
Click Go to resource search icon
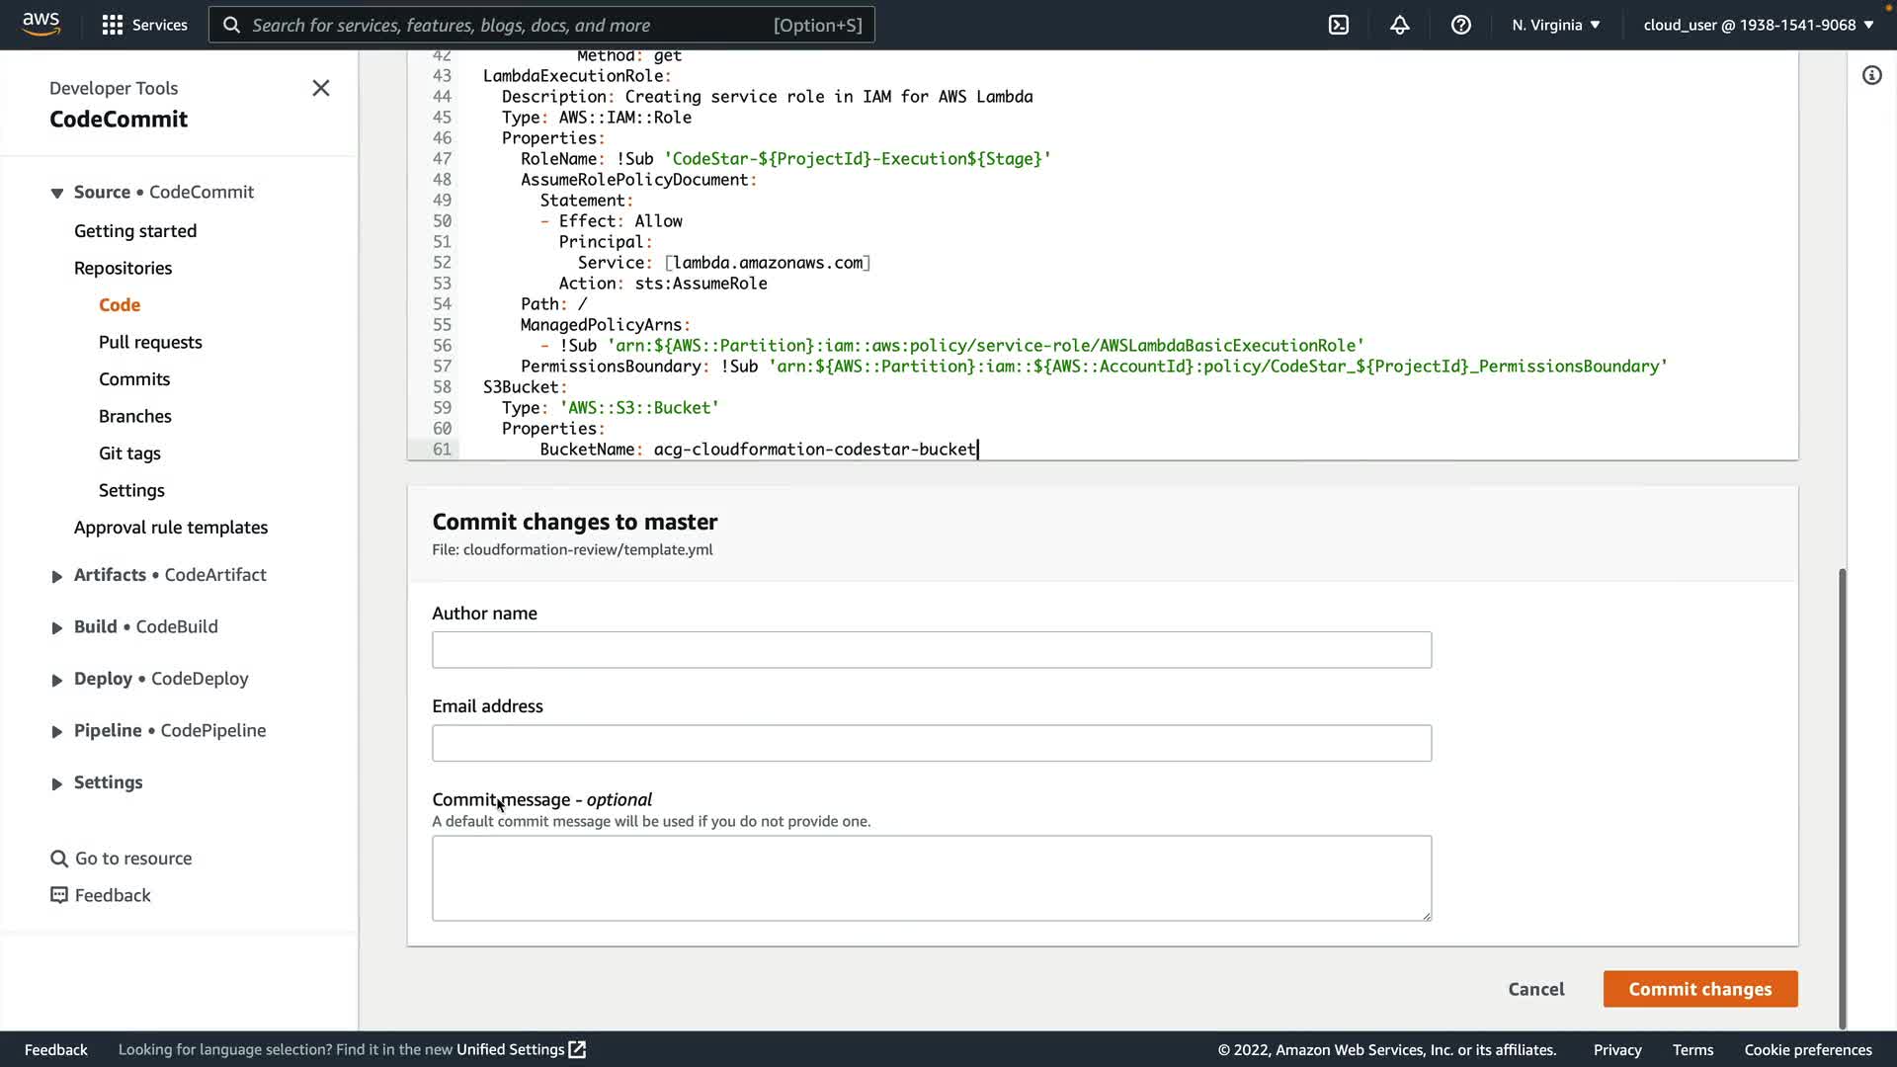59,859
